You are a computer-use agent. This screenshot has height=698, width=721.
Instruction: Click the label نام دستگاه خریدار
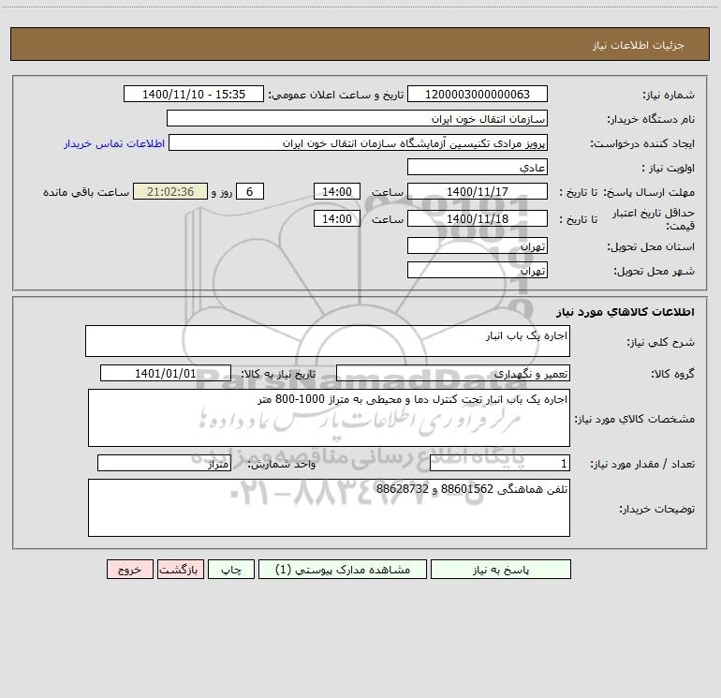tap(651, 120)
